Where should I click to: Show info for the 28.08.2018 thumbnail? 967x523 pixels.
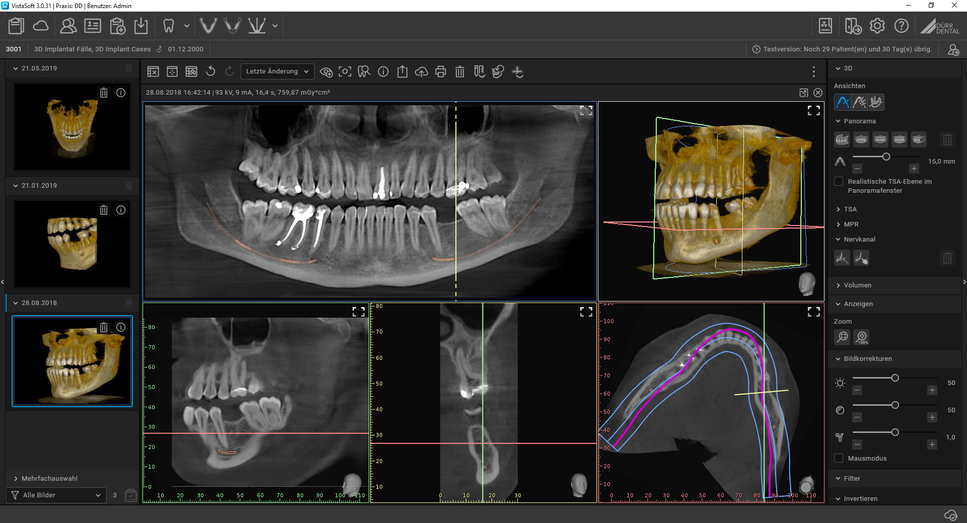pos(121,327)
